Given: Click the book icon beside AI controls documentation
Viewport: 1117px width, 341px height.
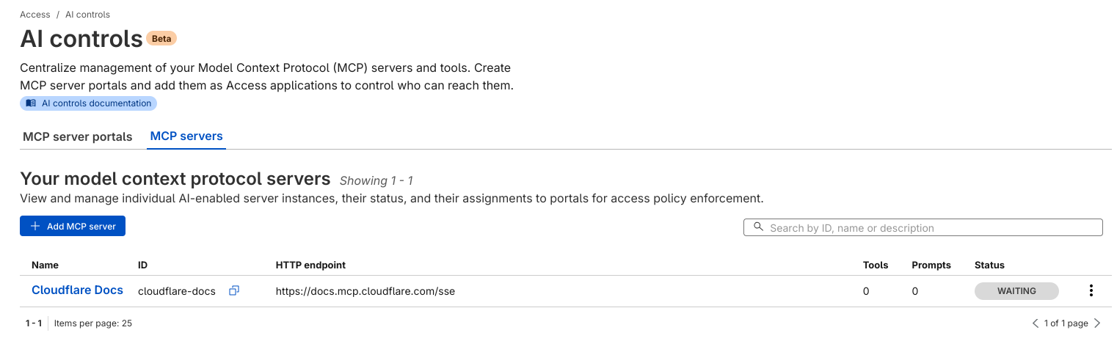Looking at the screenshot, I should pos(31,103).
